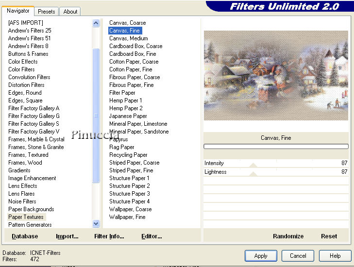Choose Edges, Square category
Image resolution: width=354 pixels, height=267 pixels.
tap(25, 100)
